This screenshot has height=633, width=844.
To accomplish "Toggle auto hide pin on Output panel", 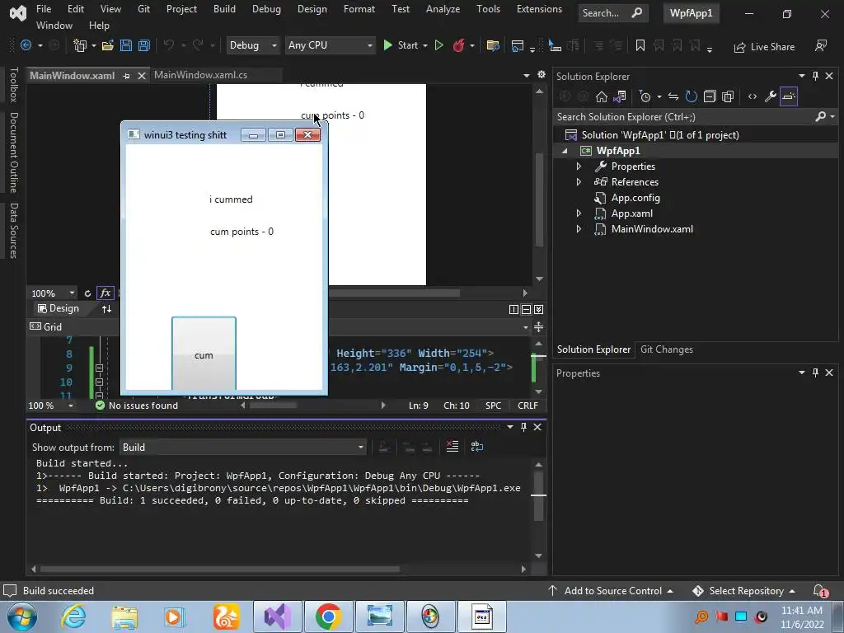I will point(523,427).
